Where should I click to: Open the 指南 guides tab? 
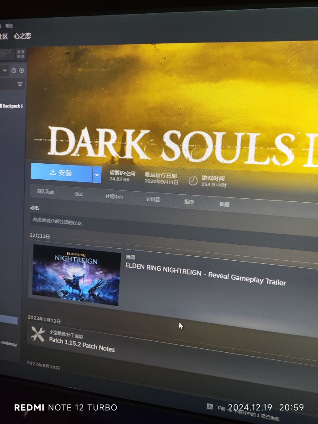(x=189, y=202)
